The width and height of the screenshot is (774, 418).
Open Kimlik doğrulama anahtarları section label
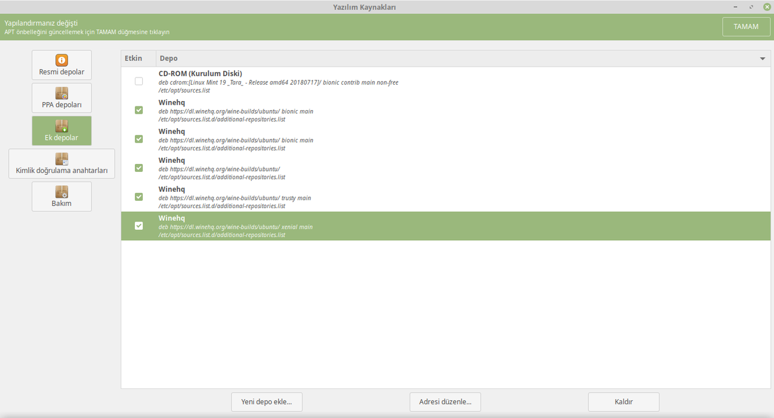(x=62, y=171)
